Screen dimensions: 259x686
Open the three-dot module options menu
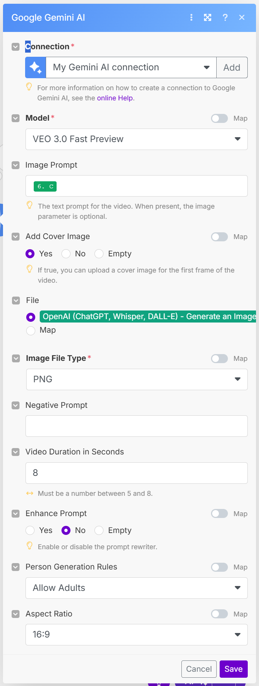point(192,18)
